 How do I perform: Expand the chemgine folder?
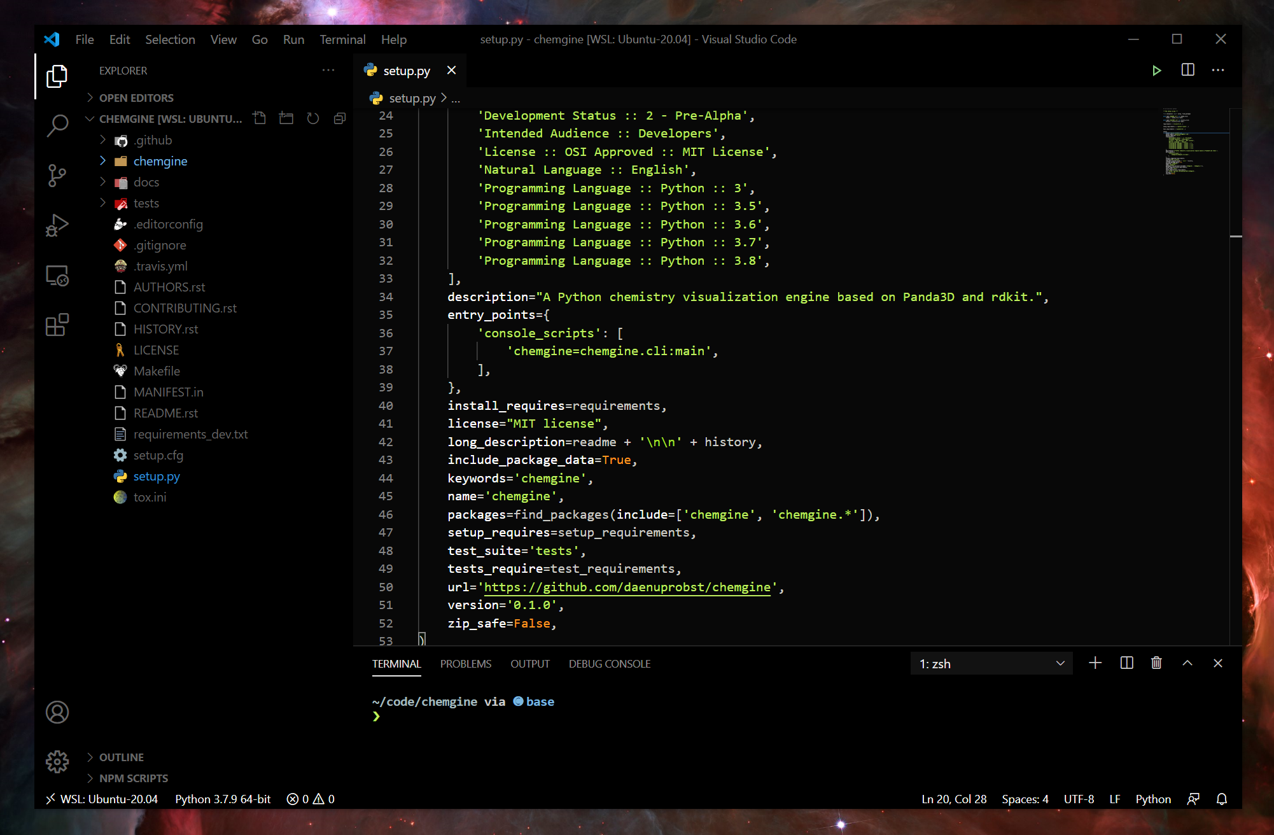(x=160, y=161)
